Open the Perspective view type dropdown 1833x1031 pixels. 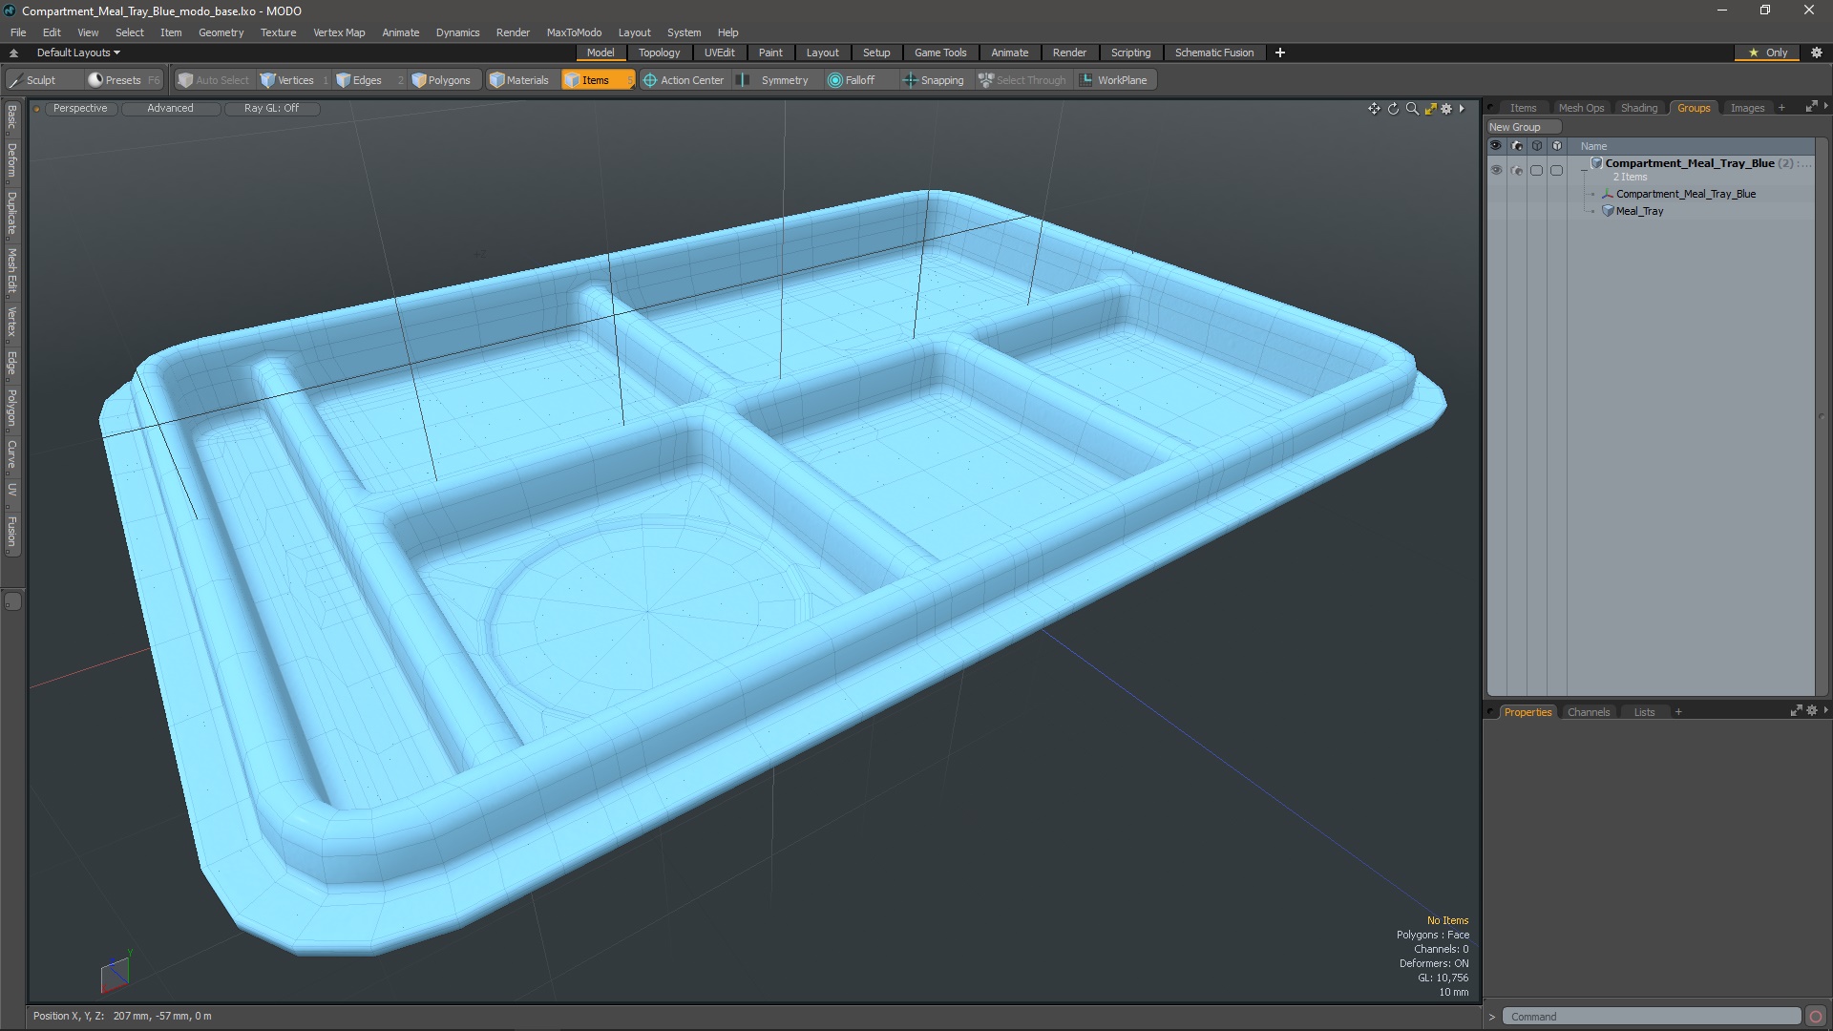(80, 108)
